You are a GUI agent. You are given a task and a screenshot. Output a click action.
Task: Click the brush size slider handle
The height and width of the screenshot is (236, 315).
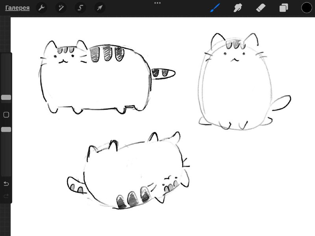coord(6,97)
